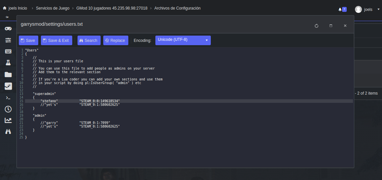
Task: Click the sliders settings icon in the sidebar
Action: pos(8,40)
